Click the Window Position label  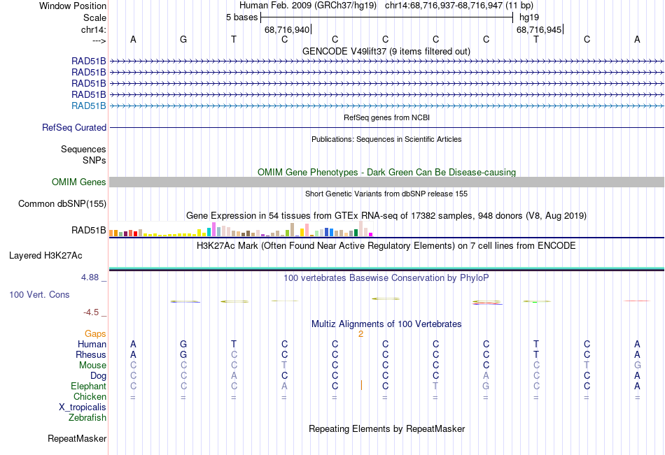click(x=73, y=6)
